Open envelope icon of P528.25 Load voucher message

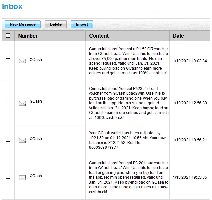click(22, 103)
